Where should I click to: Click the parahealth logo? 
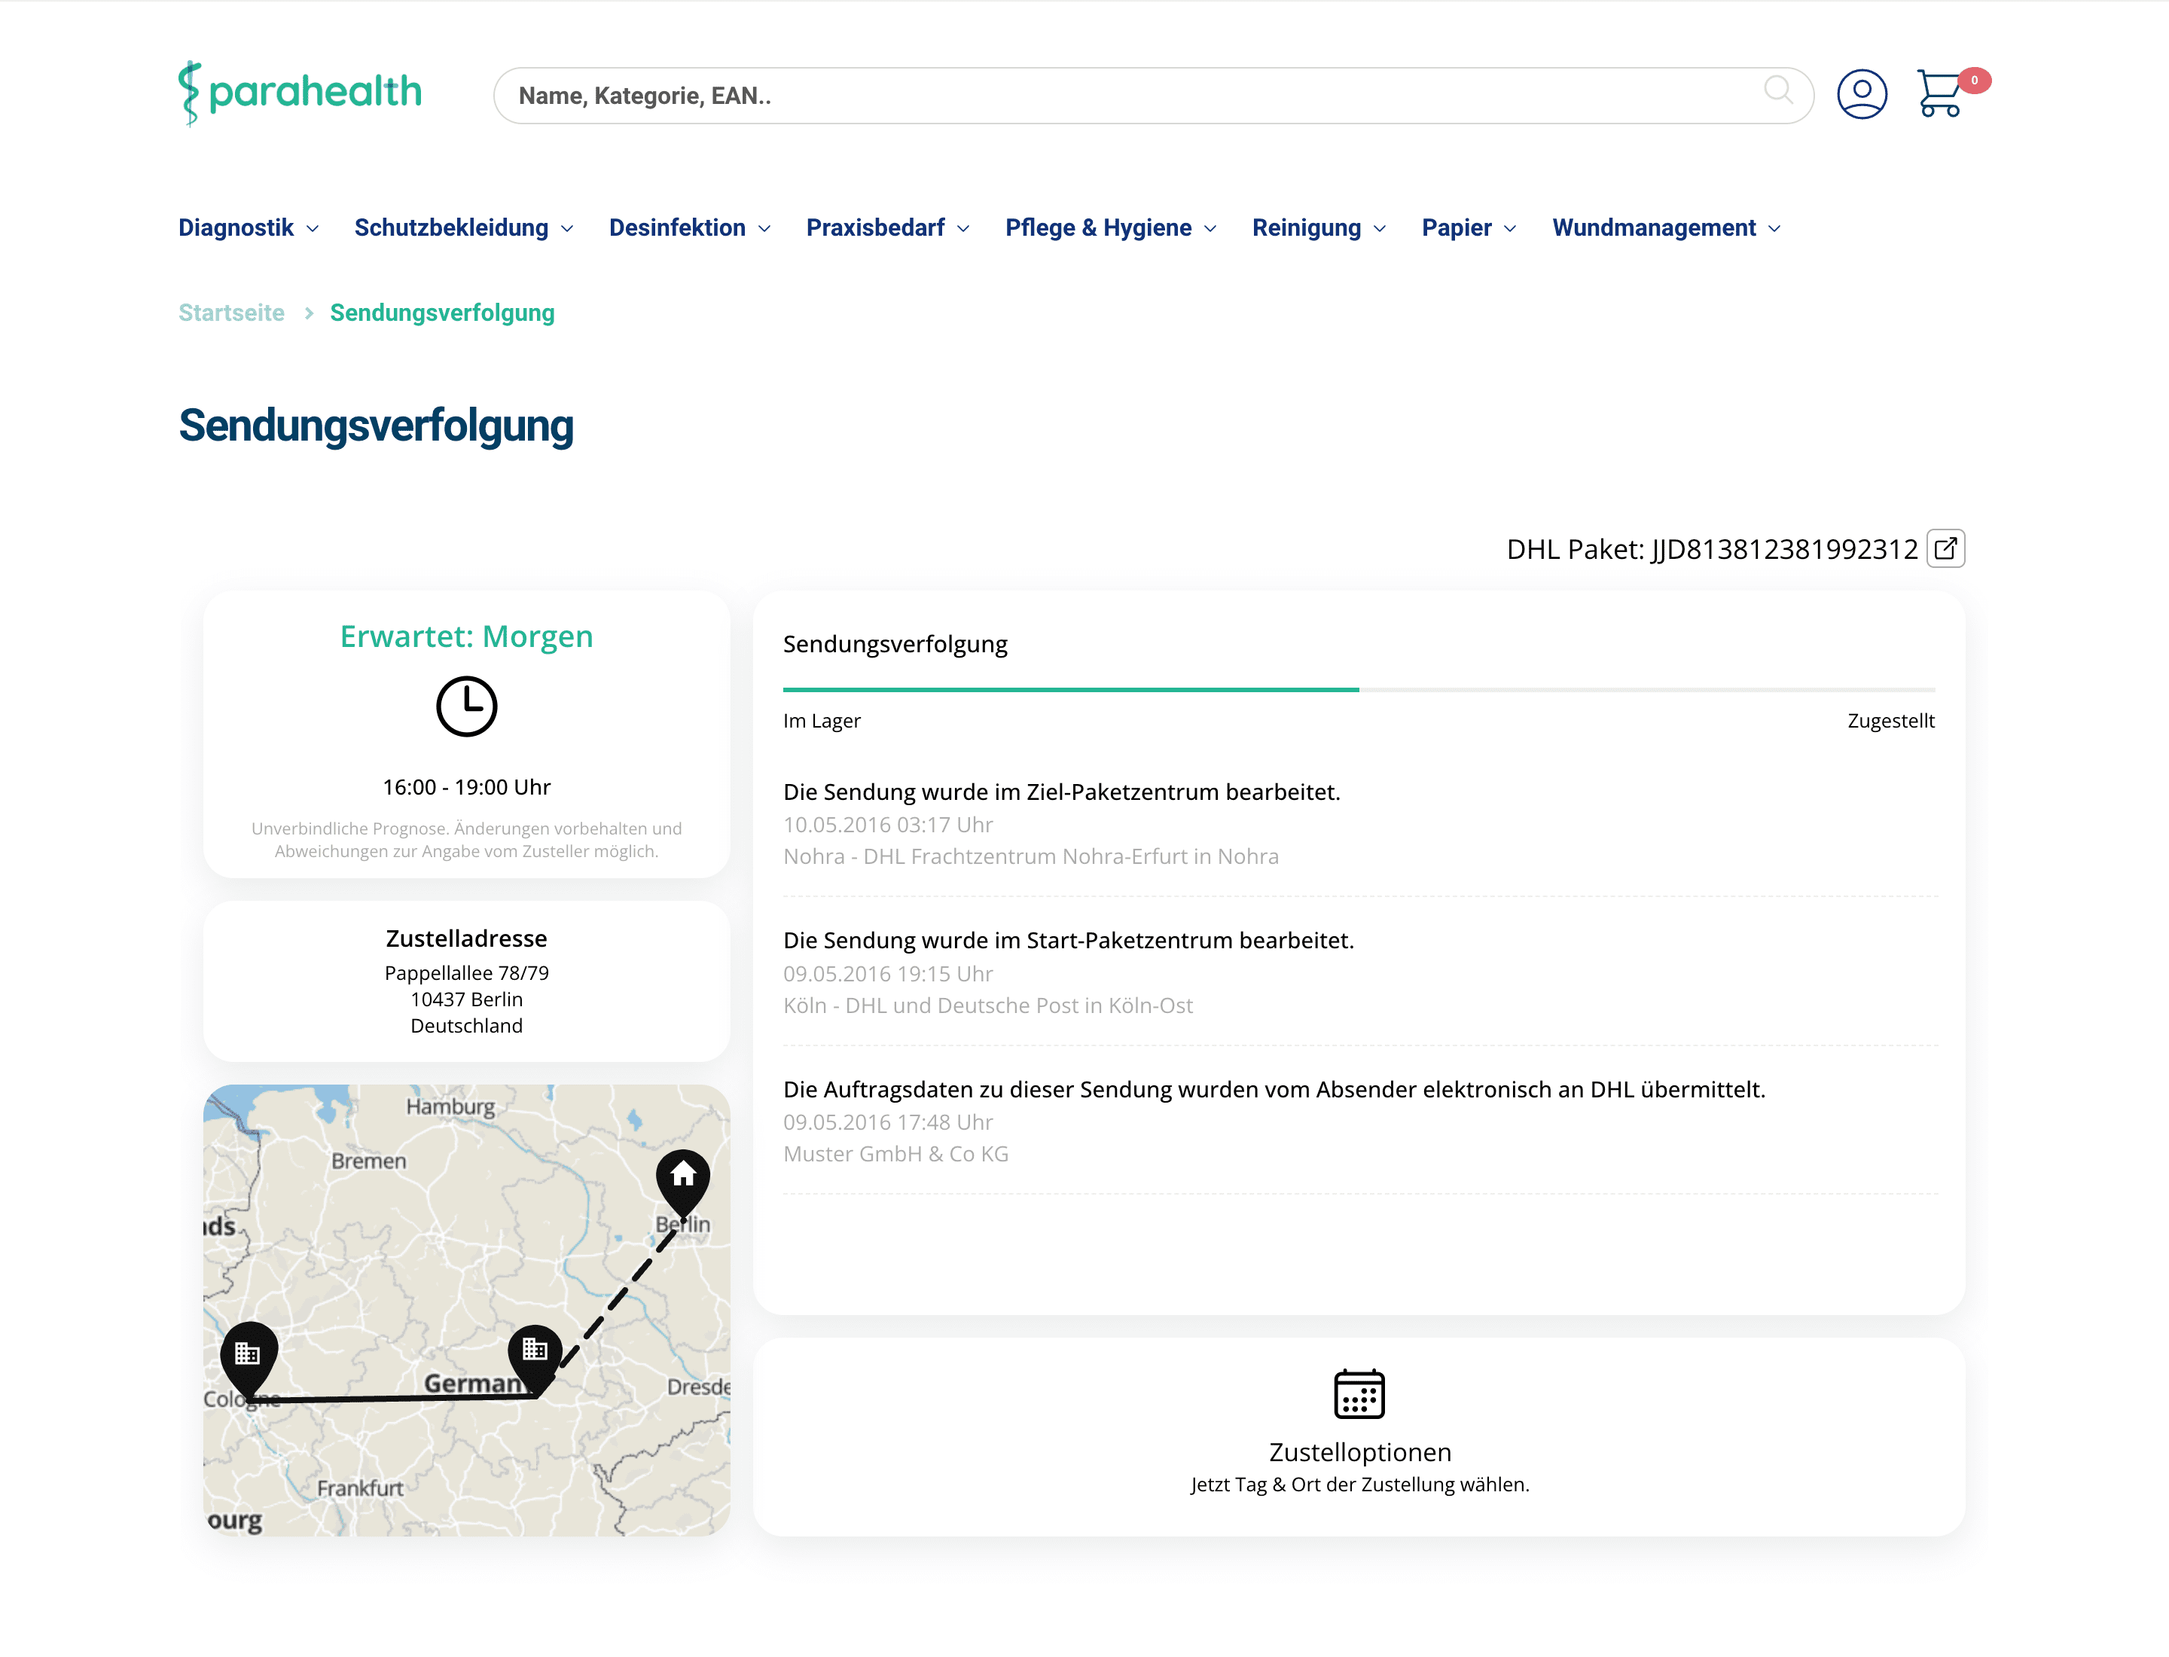click(300, 93)
